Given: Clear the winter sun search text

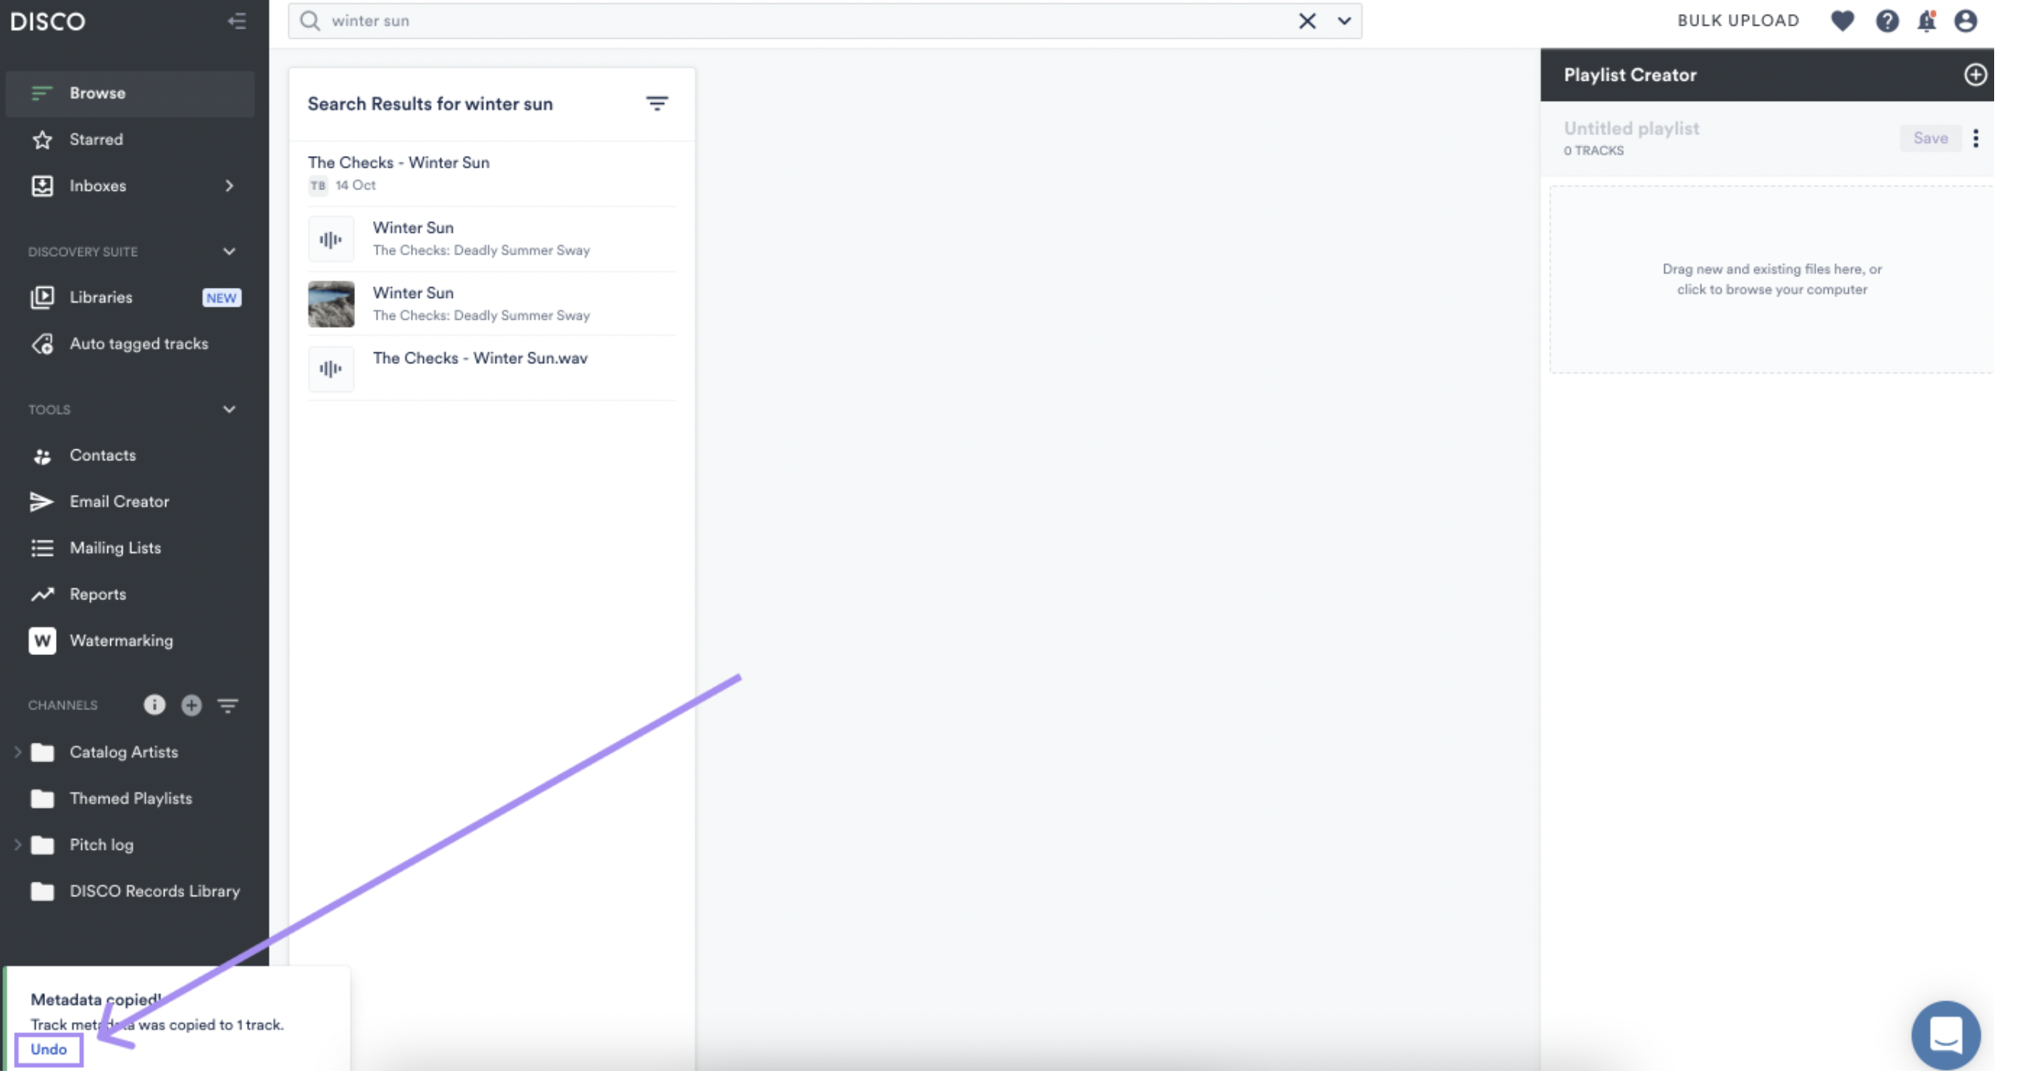Looking at the screenshot, I should click(1307, 21).
